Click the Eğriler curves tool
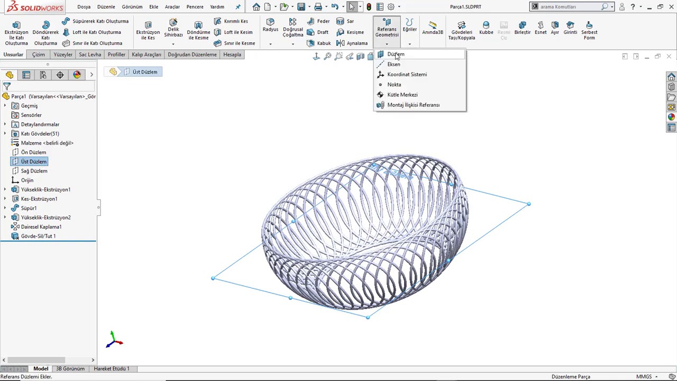This screenshot has height=381, width=677. 409,25
